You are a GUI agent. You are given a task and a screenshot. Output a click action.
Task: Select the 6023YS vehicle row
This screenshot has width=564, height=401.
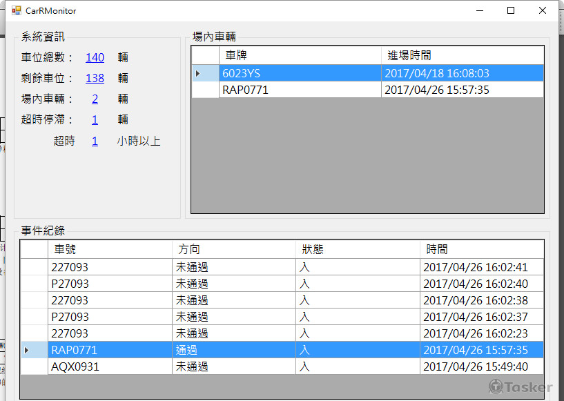coord(300,73)
